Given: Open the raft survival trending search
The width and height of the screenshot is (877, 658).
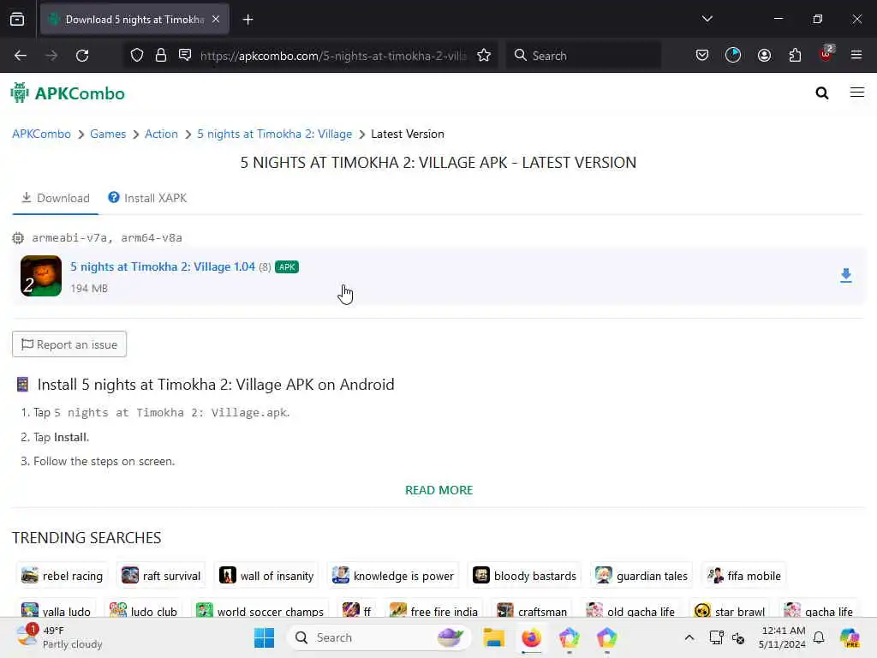Looking at the screenshot, I should click(x=161, y=576).
